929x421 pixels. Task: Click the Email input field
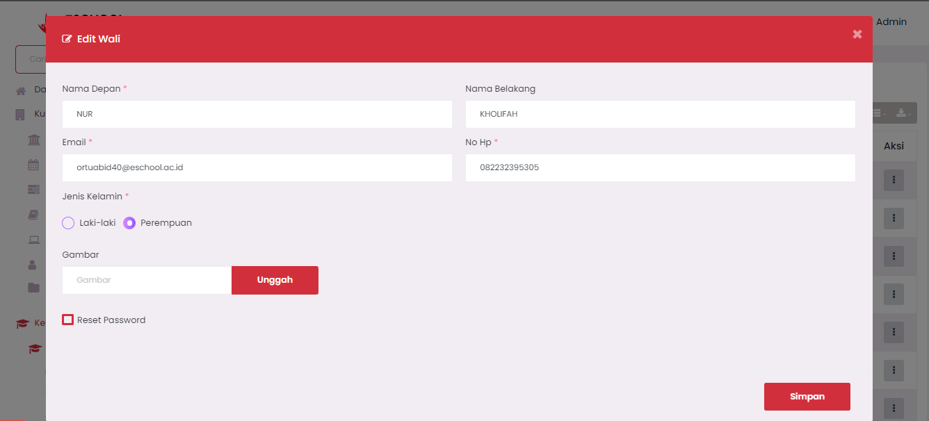[257, 167]
